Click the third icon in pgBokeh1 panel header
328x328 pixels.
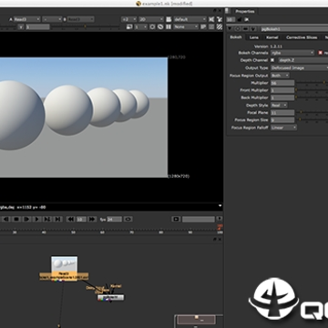(245, 29)
